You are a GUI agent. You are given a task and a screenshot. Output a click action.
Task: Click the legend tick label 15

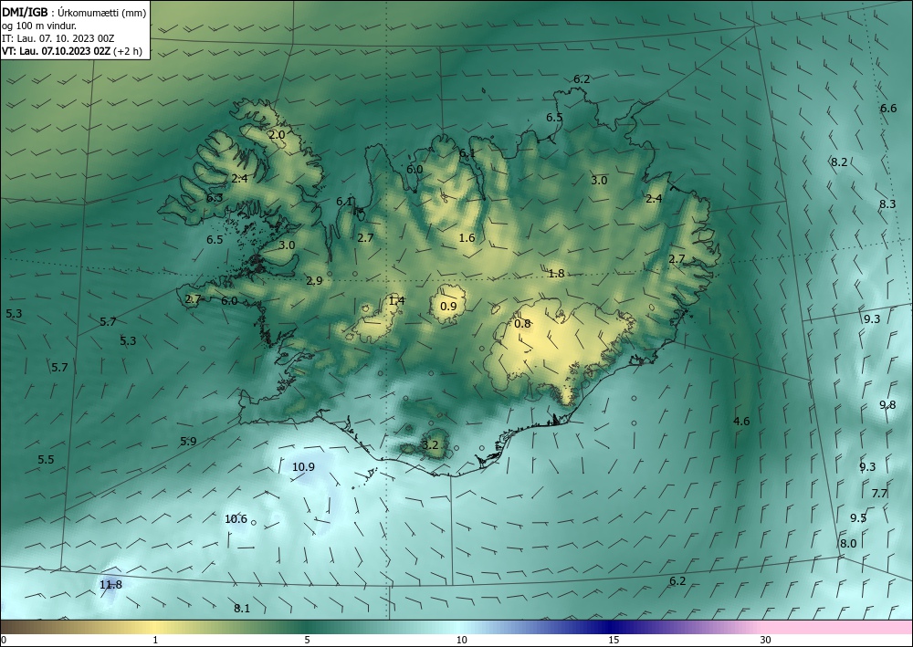point(614,640)
